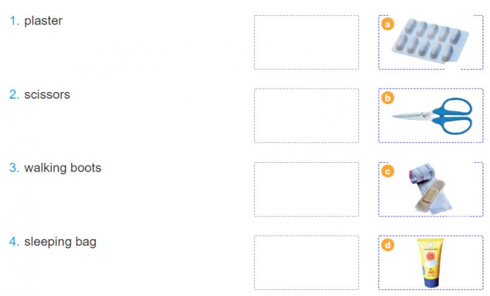
Task: Click the blue number 1
Action: point(14,21)
